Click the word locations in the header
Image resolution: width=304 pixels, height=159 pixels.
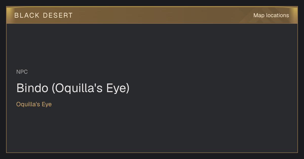click(x=277, y=15)
